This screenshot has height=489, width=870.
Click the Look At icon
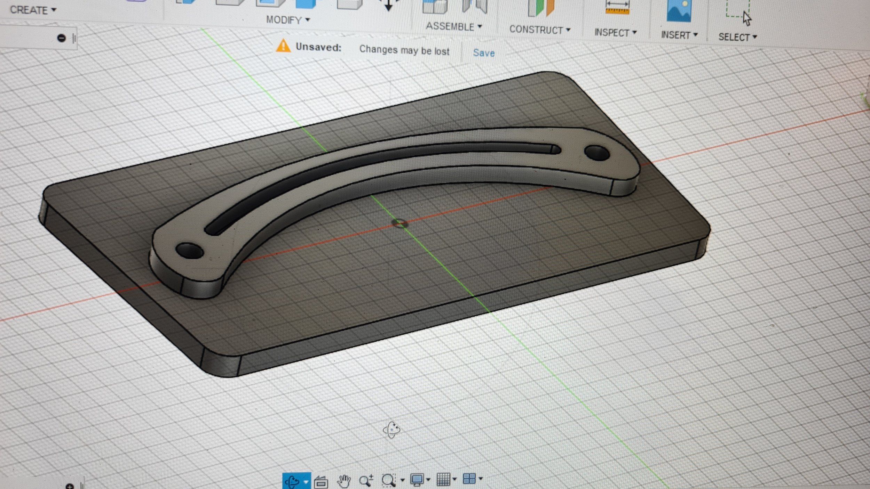(321, 482)
